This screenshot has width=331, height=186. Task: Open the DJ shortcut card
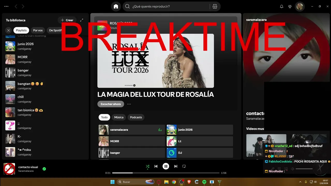coord(200,153)
